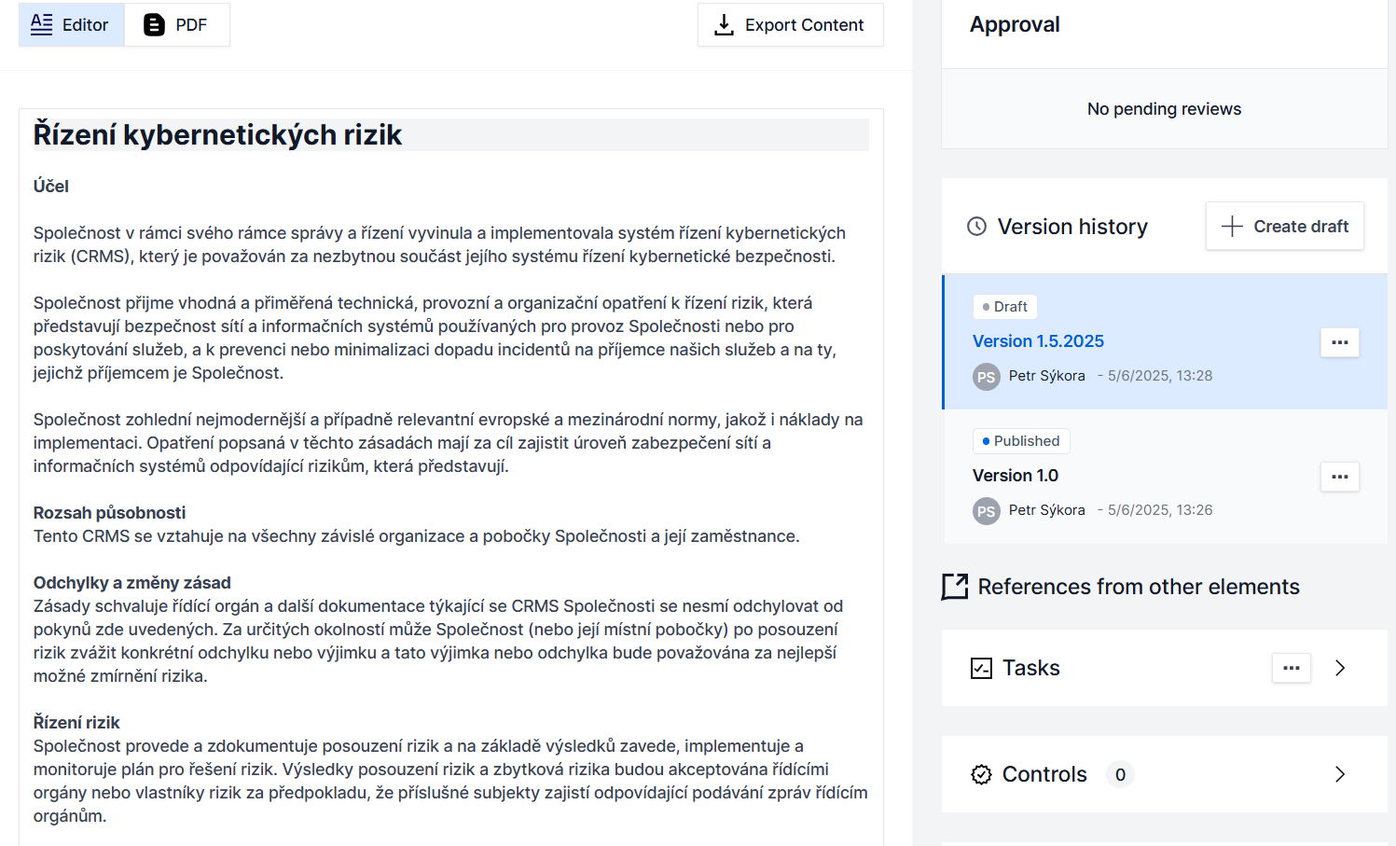This screenshot has width=1396, height=846.
Task: Click the Draft status badge
Action: coord(1004,307)
